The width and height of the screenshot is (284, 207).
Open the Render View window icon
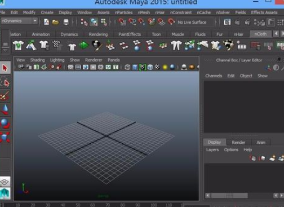[x=227, y=22]
